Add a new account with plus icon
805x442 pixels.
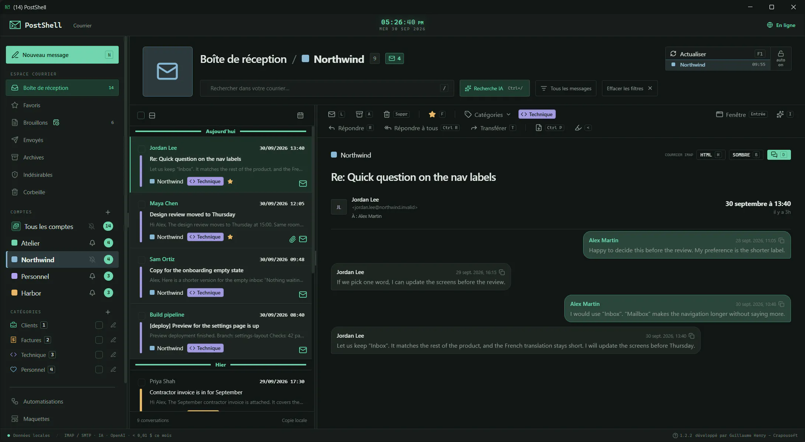108,212
